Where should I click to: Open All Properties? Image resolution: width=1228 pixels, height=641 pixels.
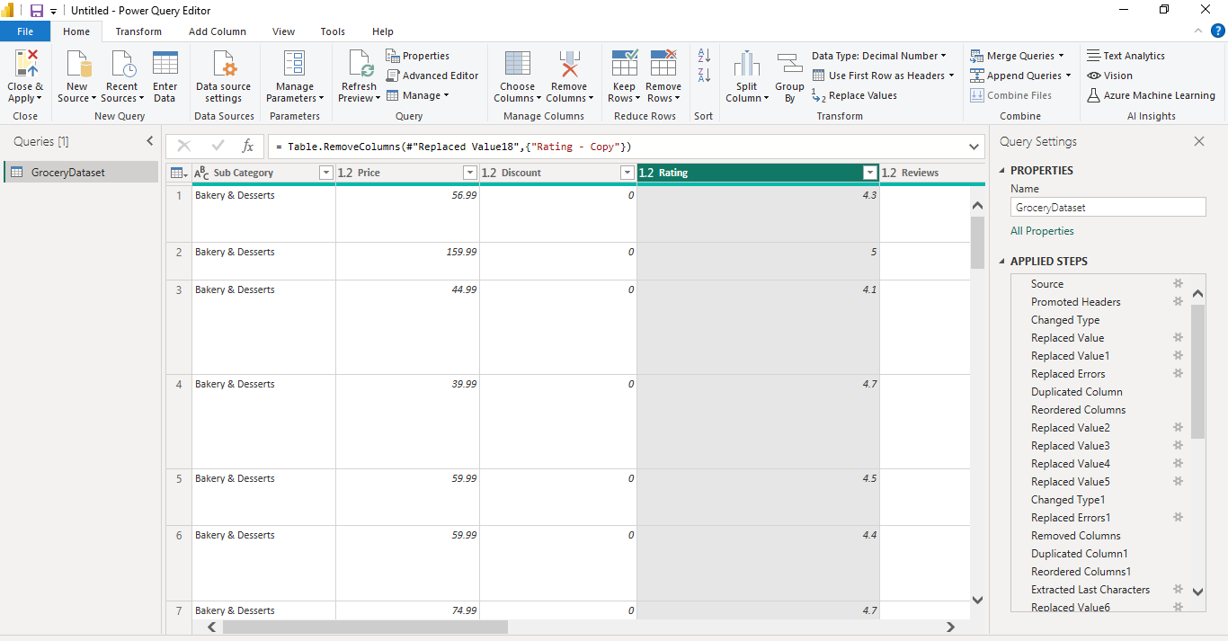pos(1042,230)
